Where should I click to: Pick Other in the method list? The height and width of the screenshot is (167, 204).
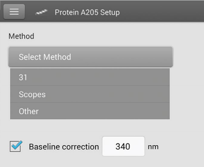[90, 111]
